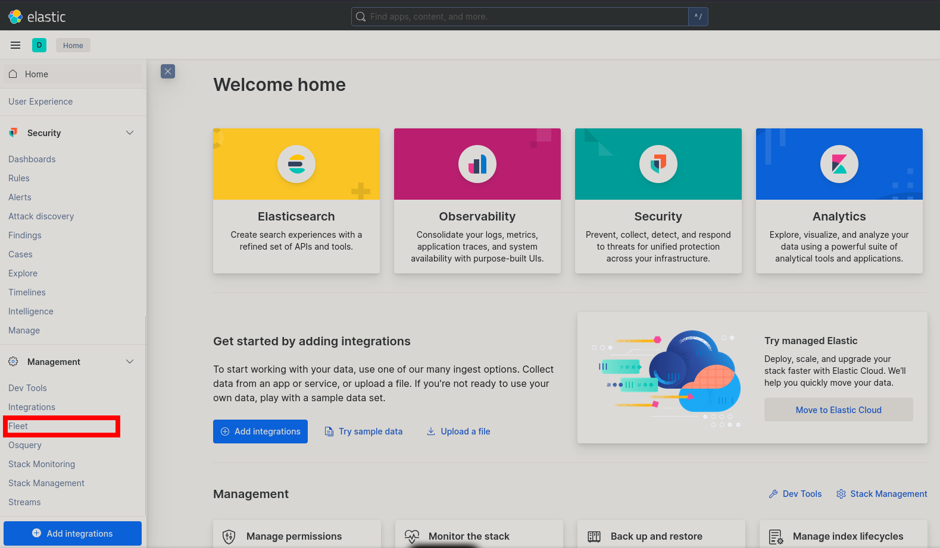The image size is (940, 548).
Task: Click Add integrations button in sidebar footer
Action: (73, 533)
